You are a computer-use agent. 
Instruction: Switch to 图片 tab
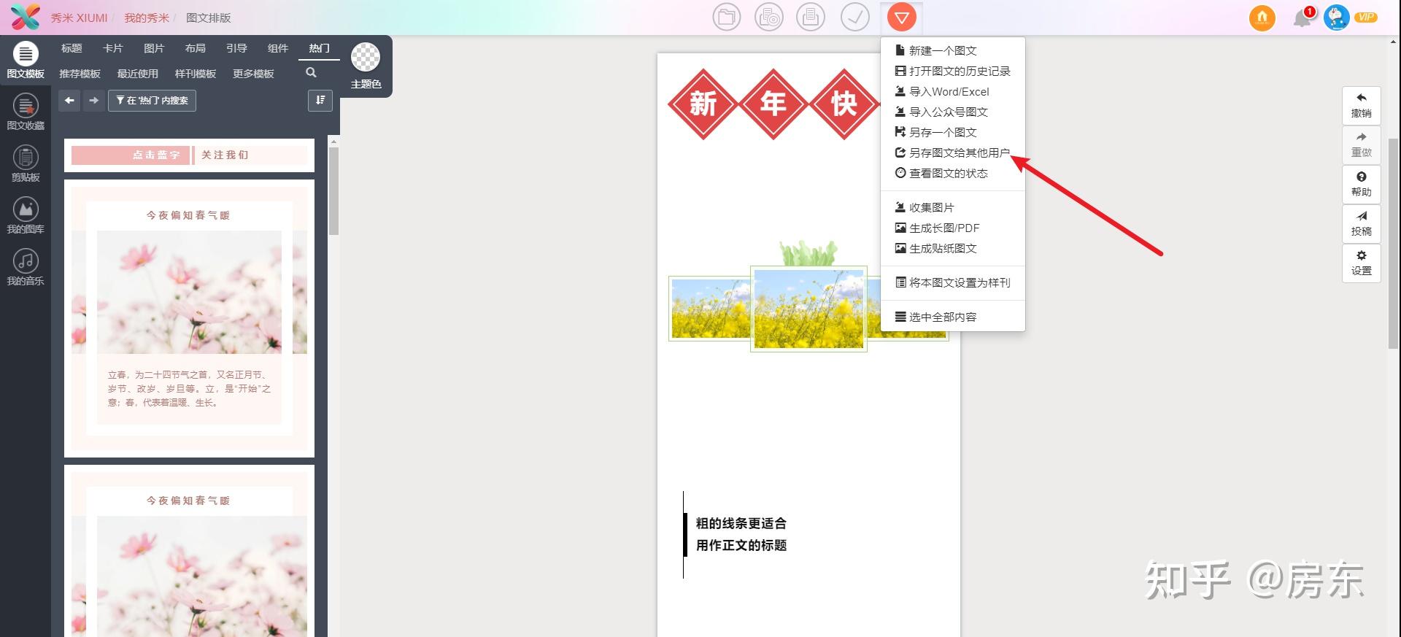tap(154, 48)
